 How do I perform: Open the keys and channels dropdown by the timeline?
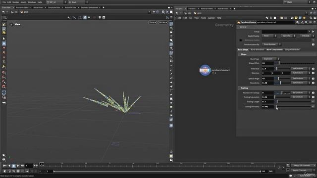[x=303, y=166]
